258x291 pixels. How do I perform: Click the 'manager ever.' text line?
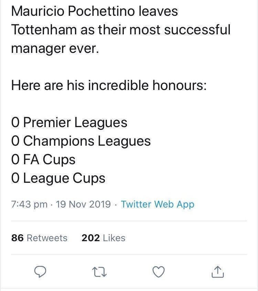point(55,48)
